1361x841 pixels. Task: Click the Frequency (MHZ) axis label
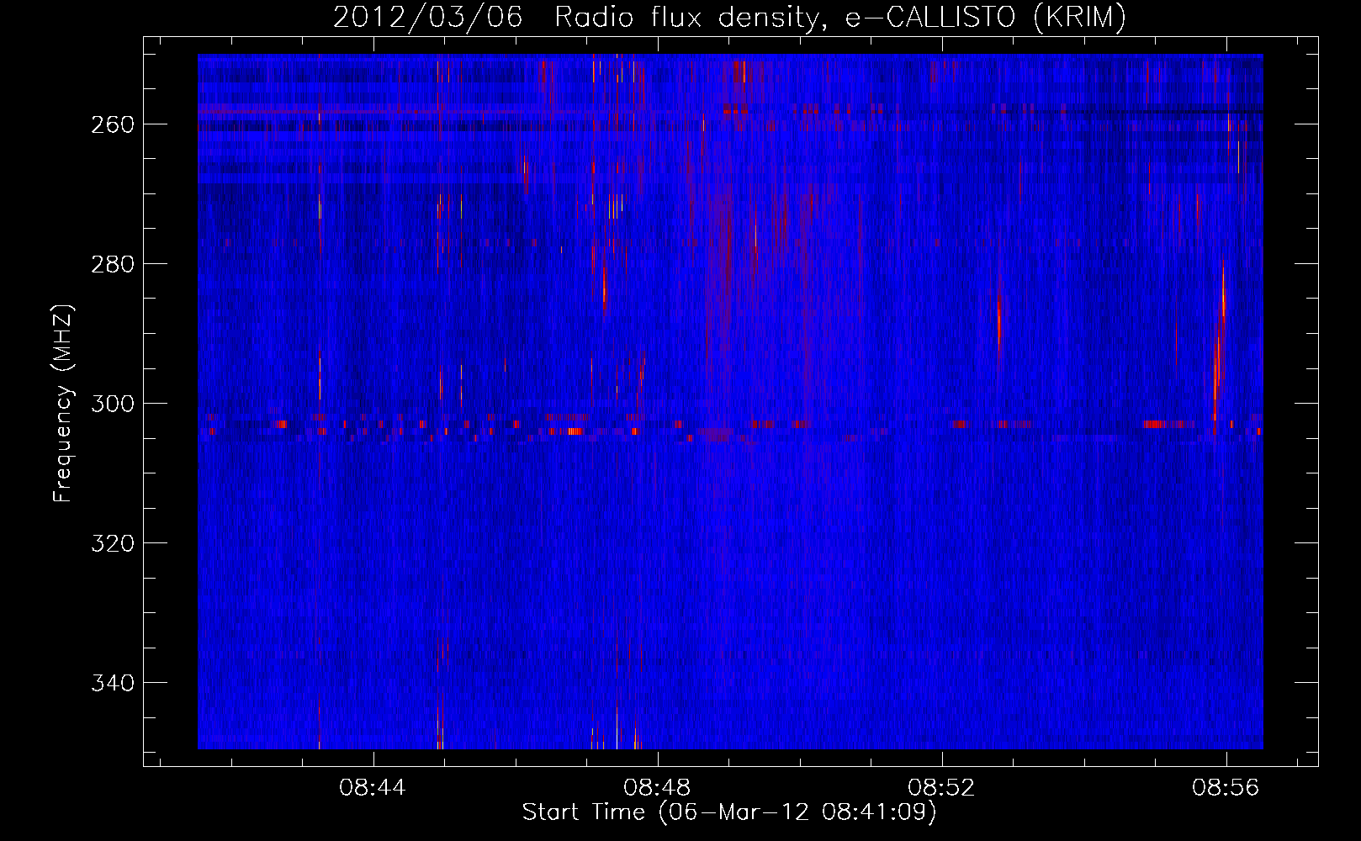(63, 403)
